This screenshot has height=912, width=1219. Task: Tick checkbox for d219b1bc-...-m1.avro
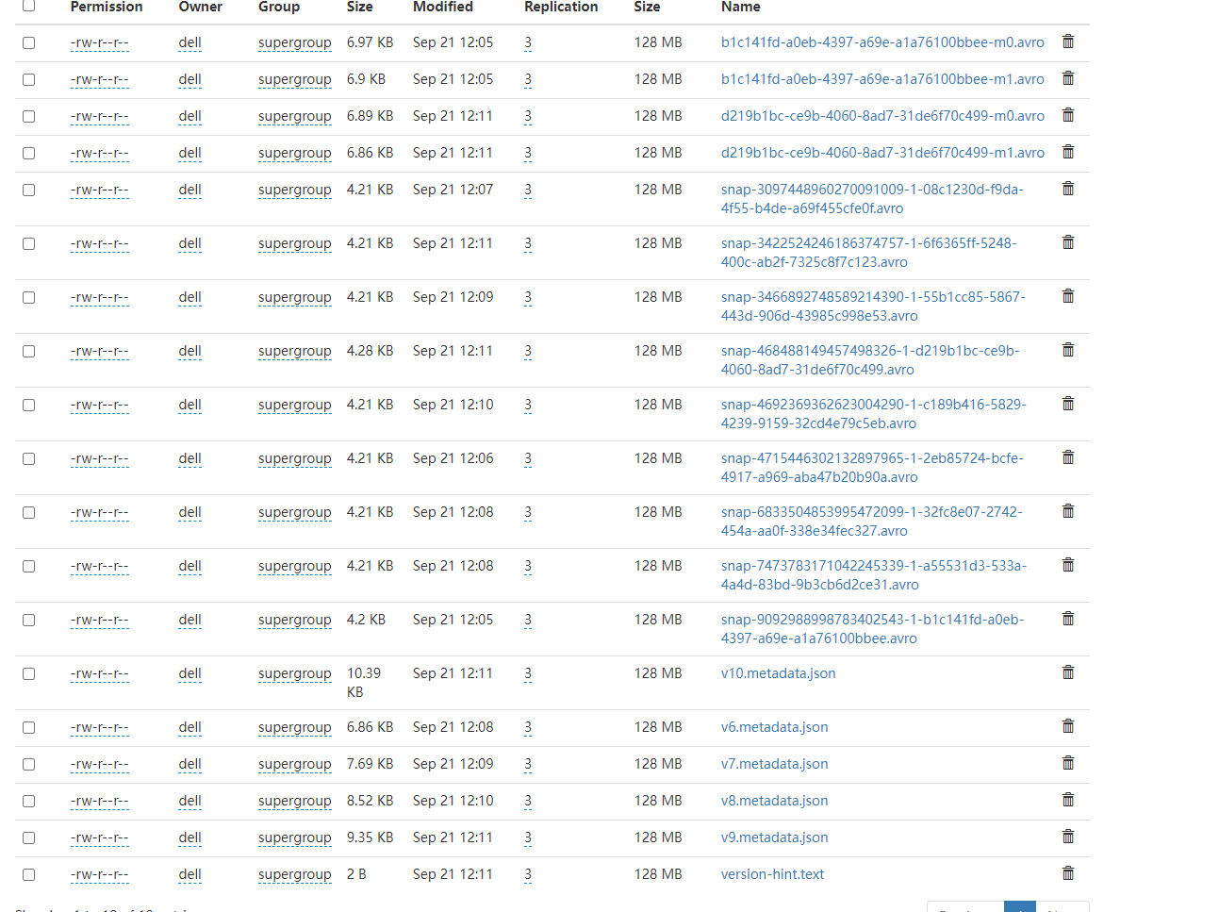click(29, 154)
